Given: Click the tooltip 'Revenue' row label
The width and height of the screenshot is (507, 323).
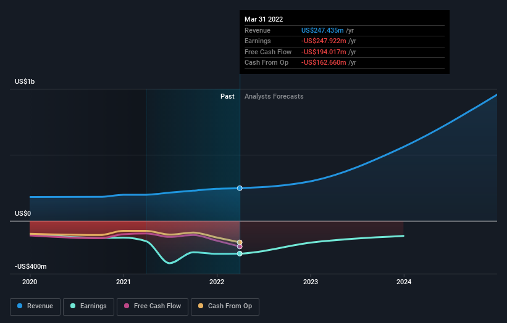Looking at the screenshot, I should (x=258, y=30).
